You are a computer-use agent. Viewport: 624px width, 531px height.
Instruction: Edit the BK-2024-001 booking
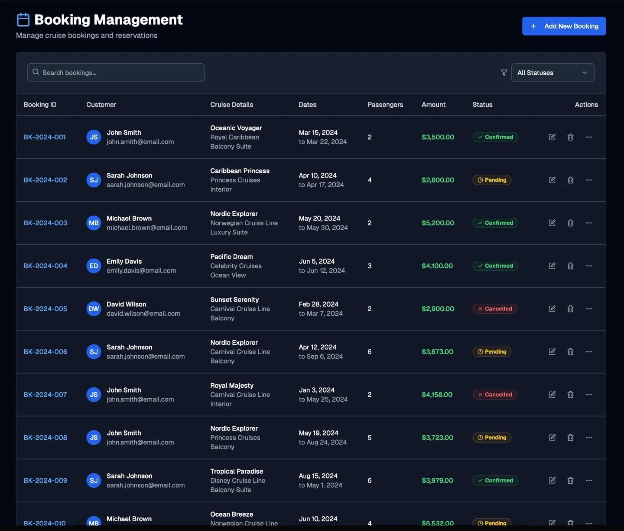coord(552,137)
